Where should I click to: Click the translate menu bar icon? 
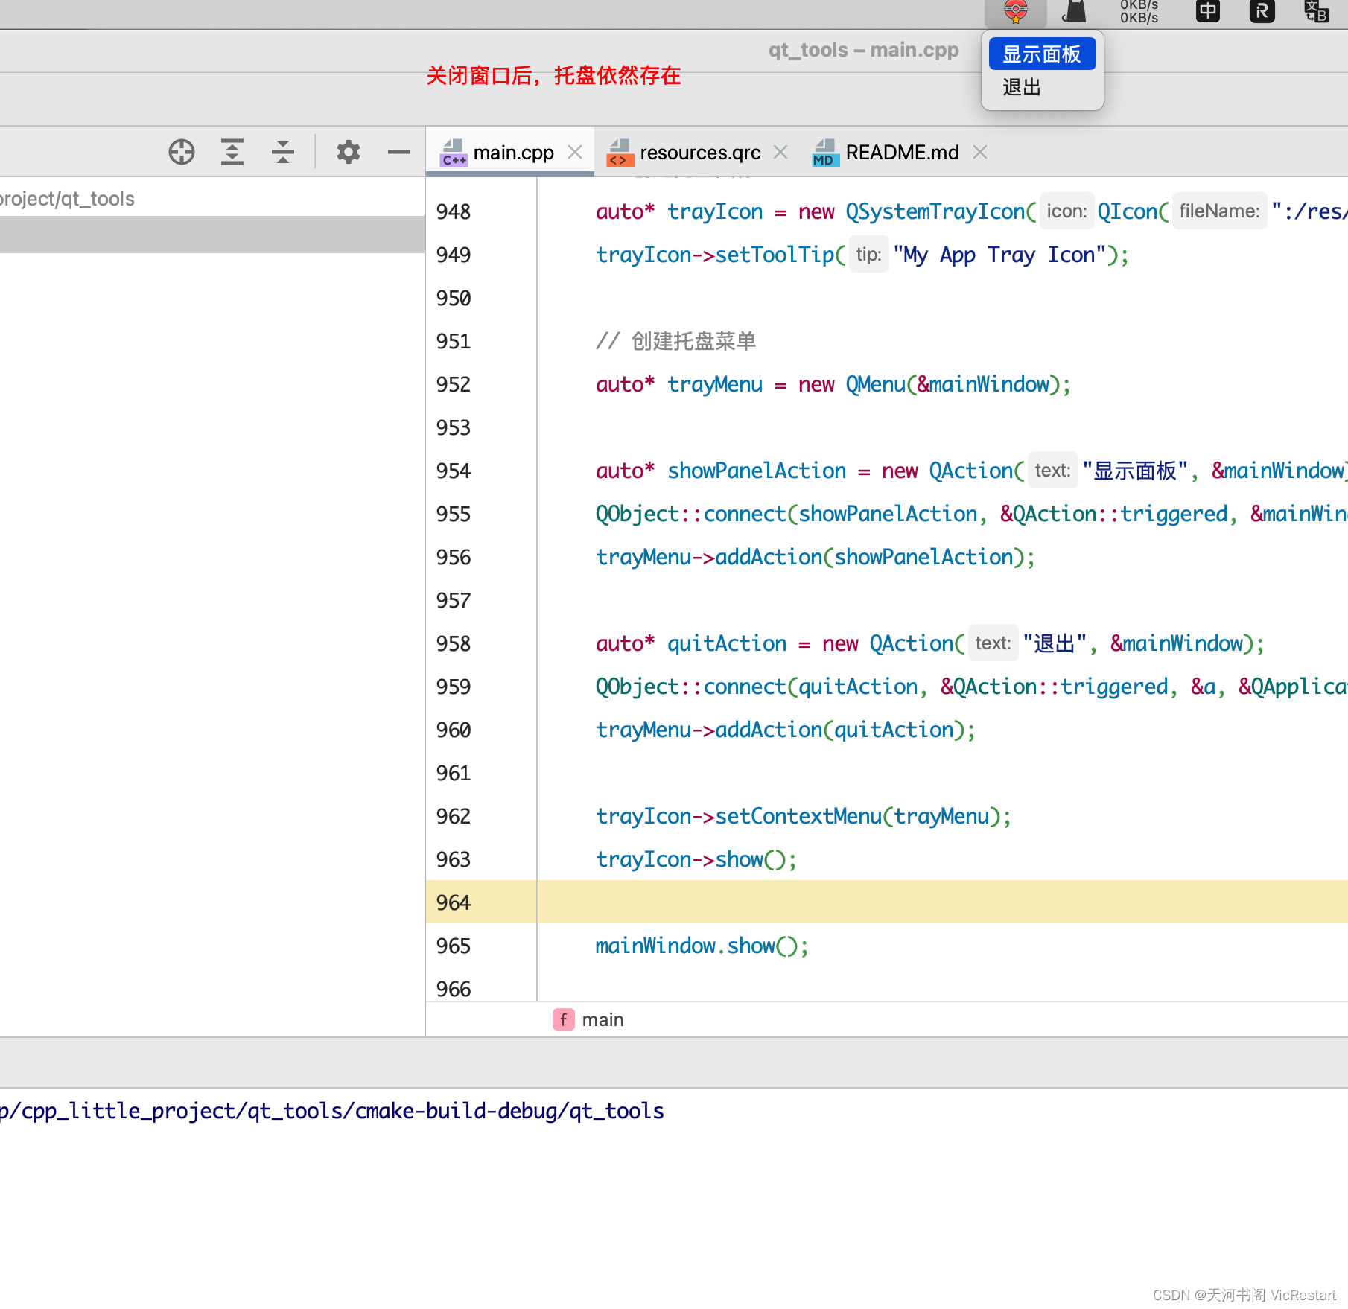1317,12
